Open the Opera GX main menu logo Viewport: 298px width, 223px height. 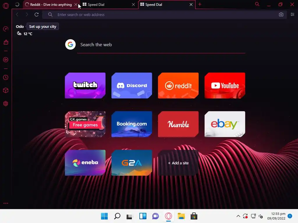(6, 6)
